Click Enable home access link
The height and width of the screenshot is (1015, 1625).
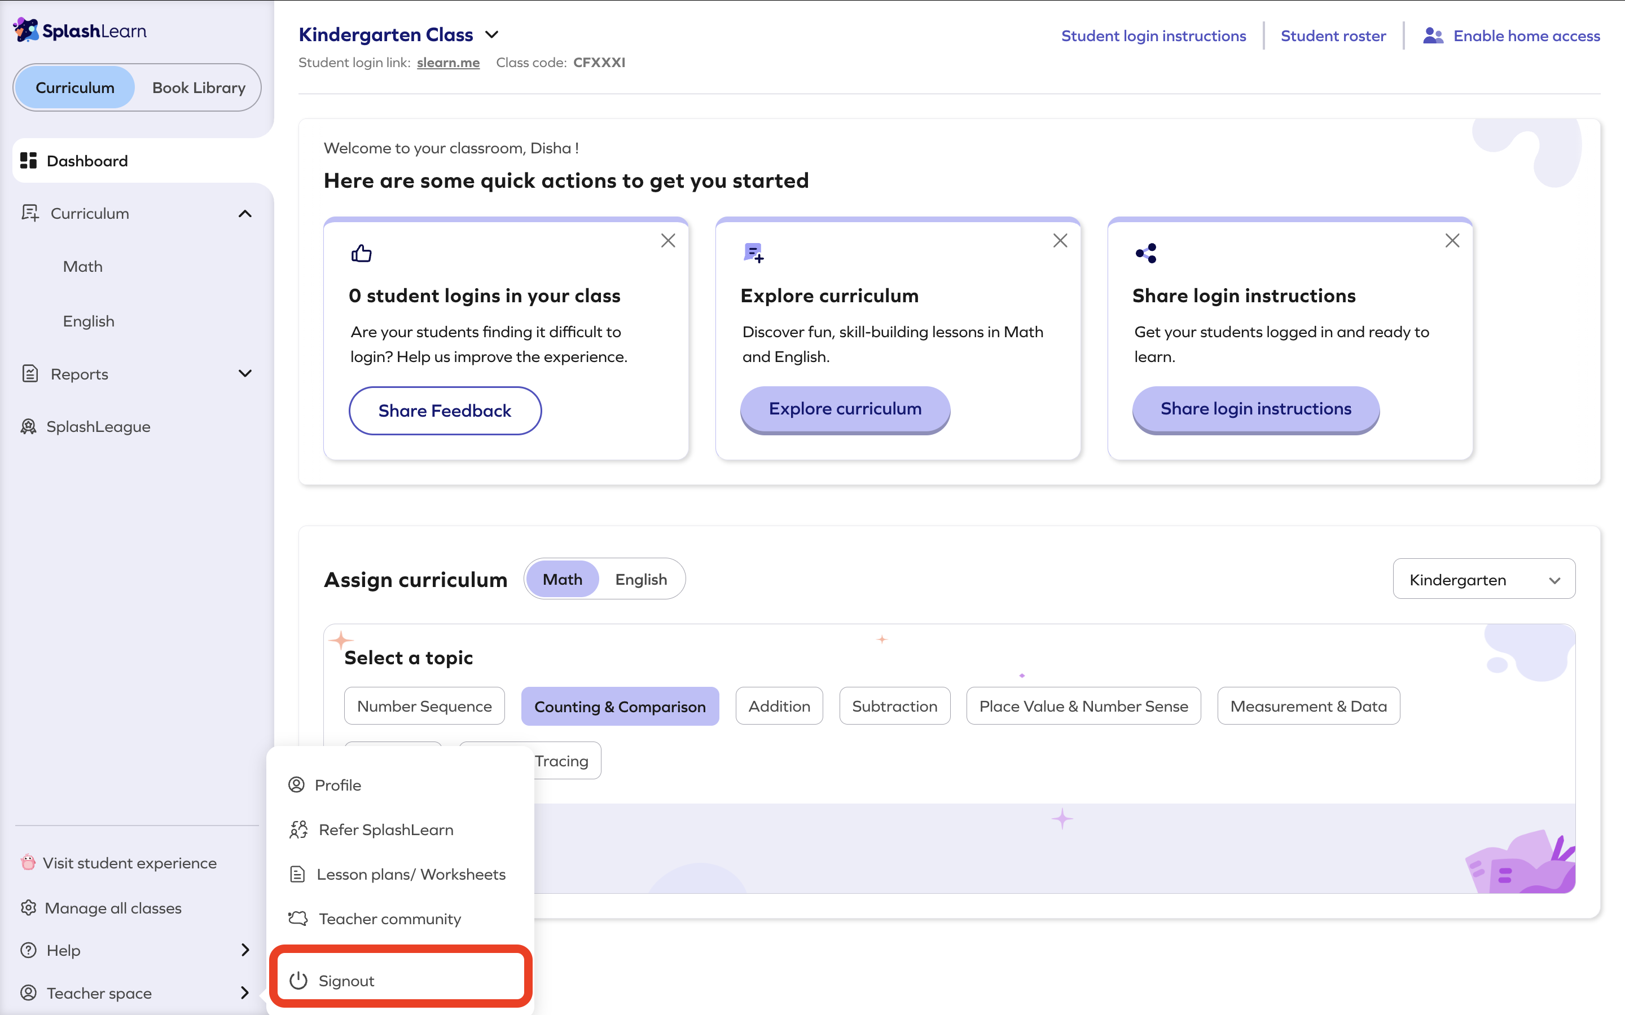point(1526,36)
